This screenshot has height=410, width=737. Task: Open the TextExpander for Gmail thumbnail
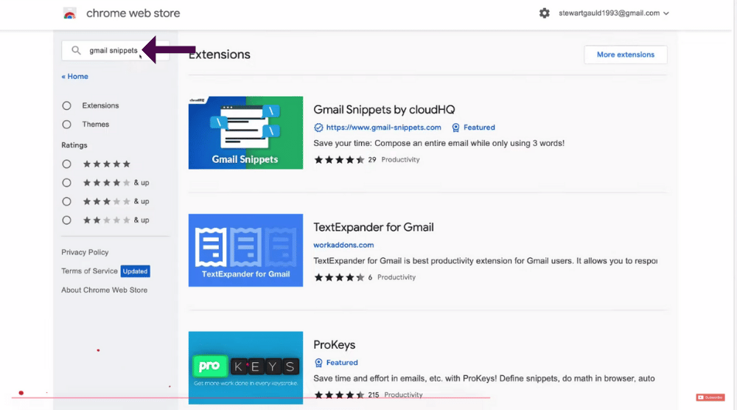[246, 250]
